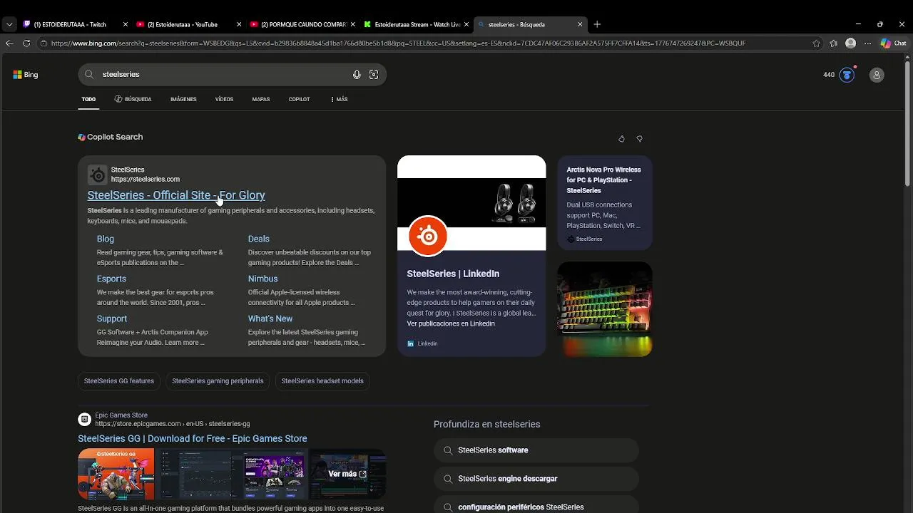Click the first Epic Games screenshot thumbnail

point(116,474)
